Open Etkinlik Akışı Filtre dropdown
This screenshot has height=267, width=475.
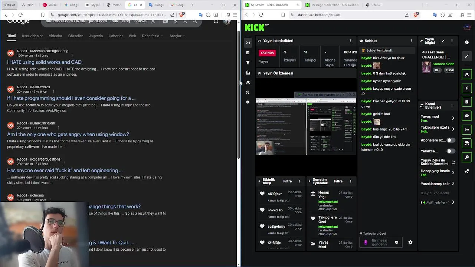point(288,181)
